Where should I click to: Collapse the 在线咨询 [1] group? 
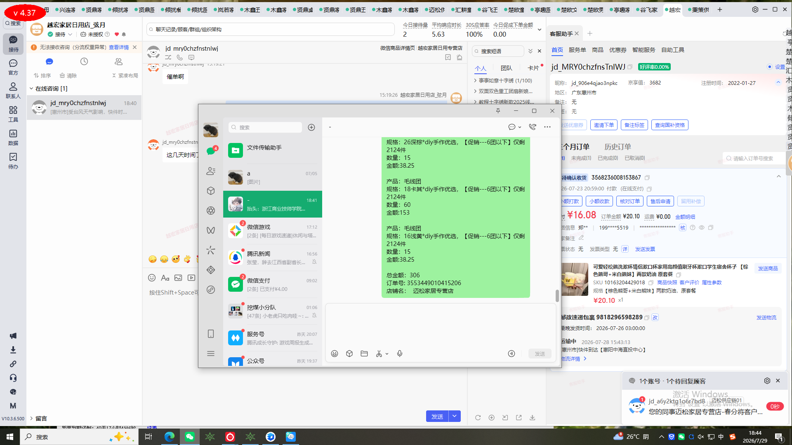pyautogui.click(x=31, y=89)
